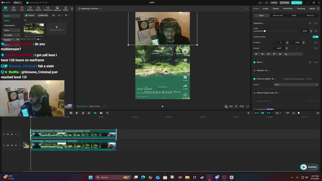
Task: Click the 9:16 aspect ratio icon
Action: tap(242, 106)
